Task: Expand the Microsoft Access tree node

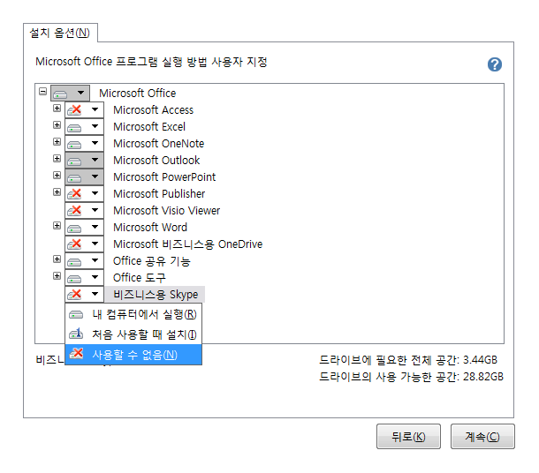Action: (x=57, y=109)
